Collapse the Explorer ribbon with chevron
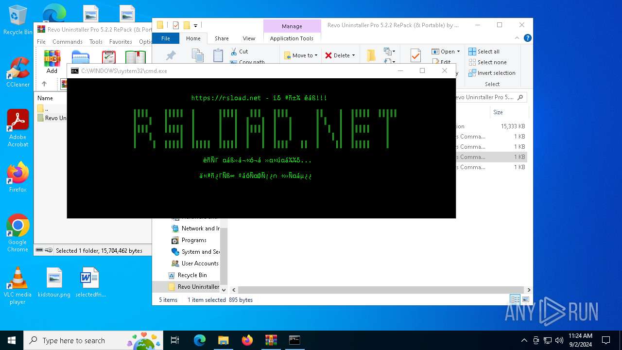The height and width of the screenshot is (350, 622). tap(518, 38)
